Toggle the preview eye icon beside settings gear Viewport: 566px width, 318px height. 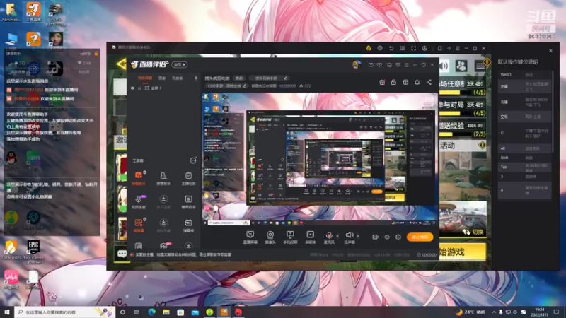pyautogui.click(x=386, y=237)
